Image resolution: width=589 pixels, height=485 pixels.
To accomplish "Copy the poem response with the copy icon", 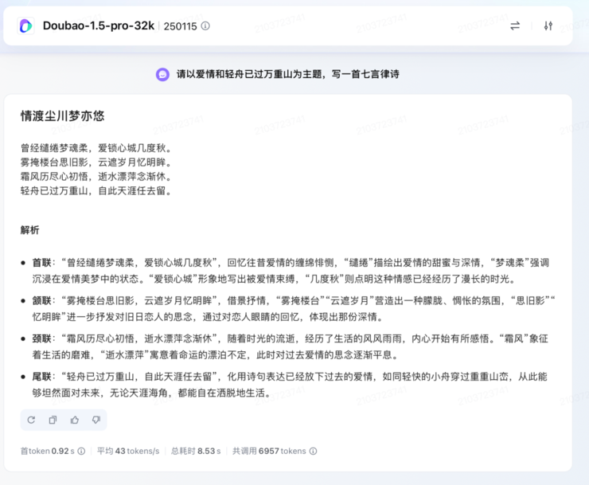I will click(53, 420).
